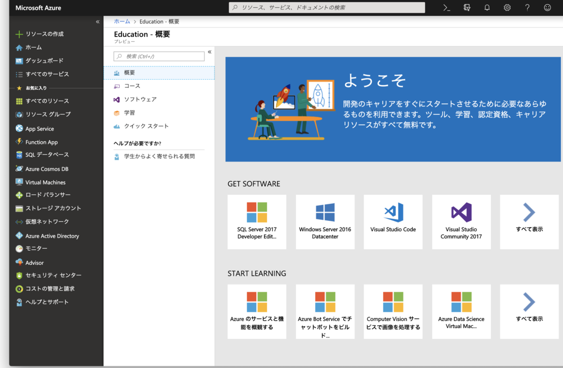
Task: Open the Visual Studio Code tile
Action: (393, 222)
